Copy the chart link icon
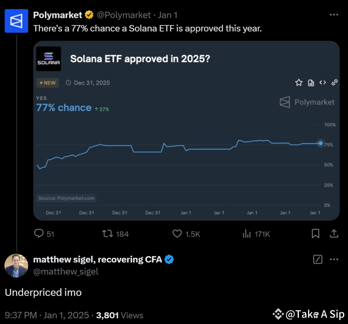Image resolution: width=348 pixels, height=324 pixels. pyautogui.click(x=335, y=83)
